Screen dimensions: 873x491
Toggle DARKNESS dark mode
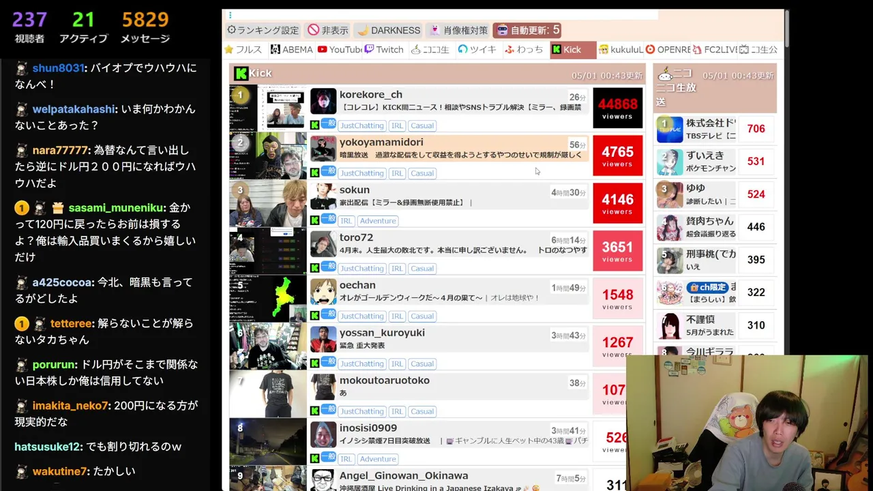[x=389, y=30]
